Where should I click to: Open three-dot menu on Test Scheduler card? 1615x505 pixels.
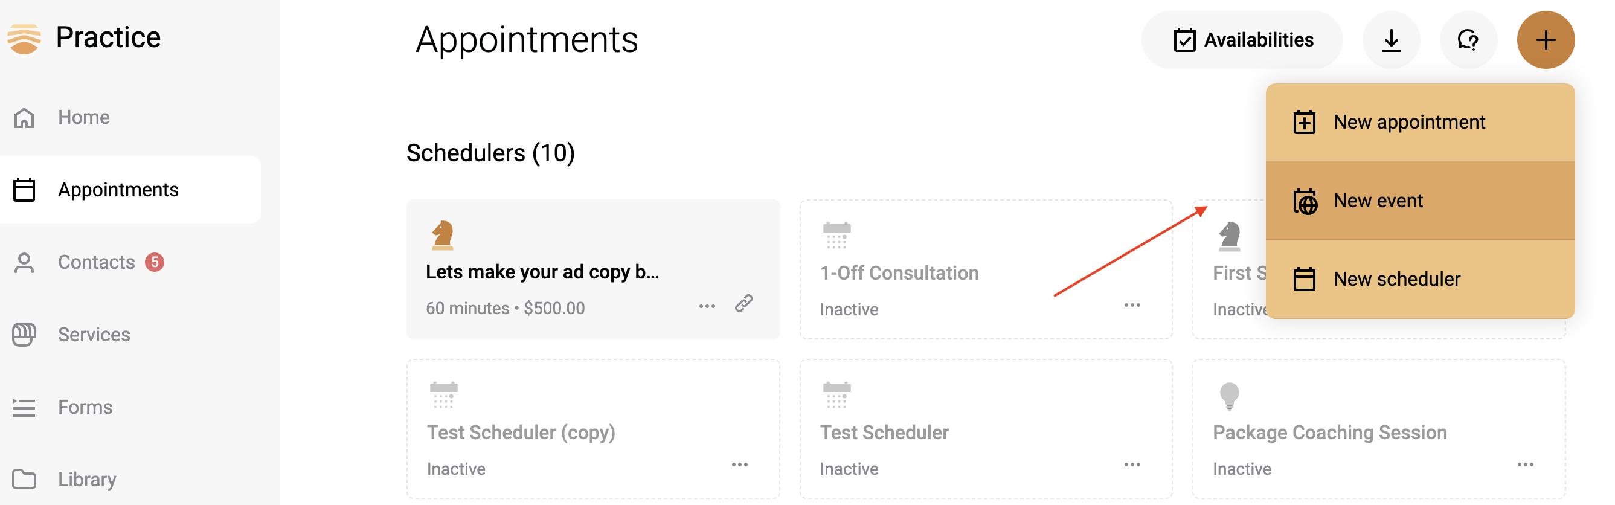[x=1132, y=464]
